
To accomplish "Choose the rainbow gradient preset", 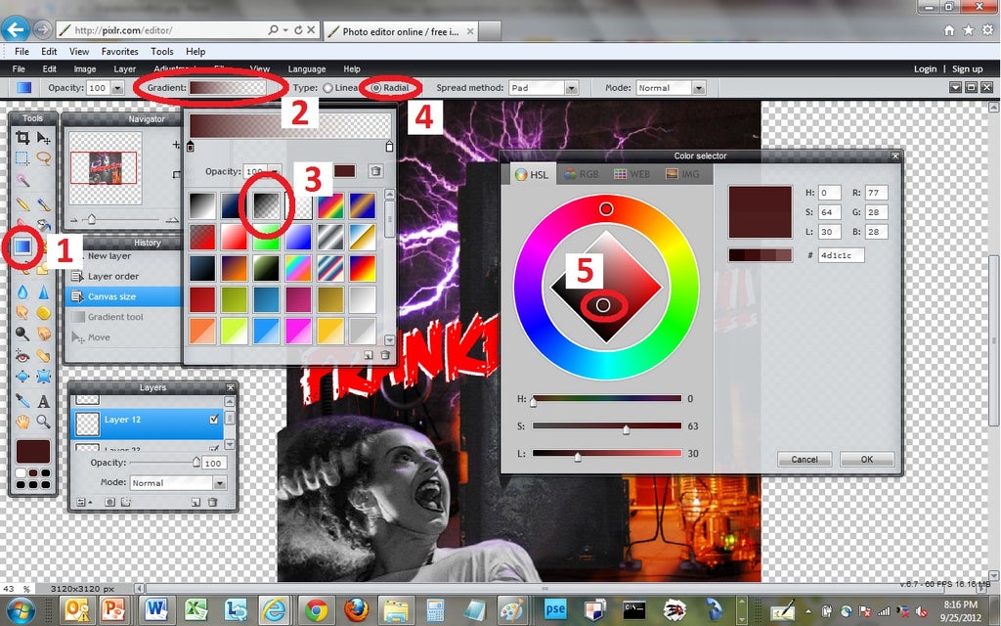I will [330, 206].
